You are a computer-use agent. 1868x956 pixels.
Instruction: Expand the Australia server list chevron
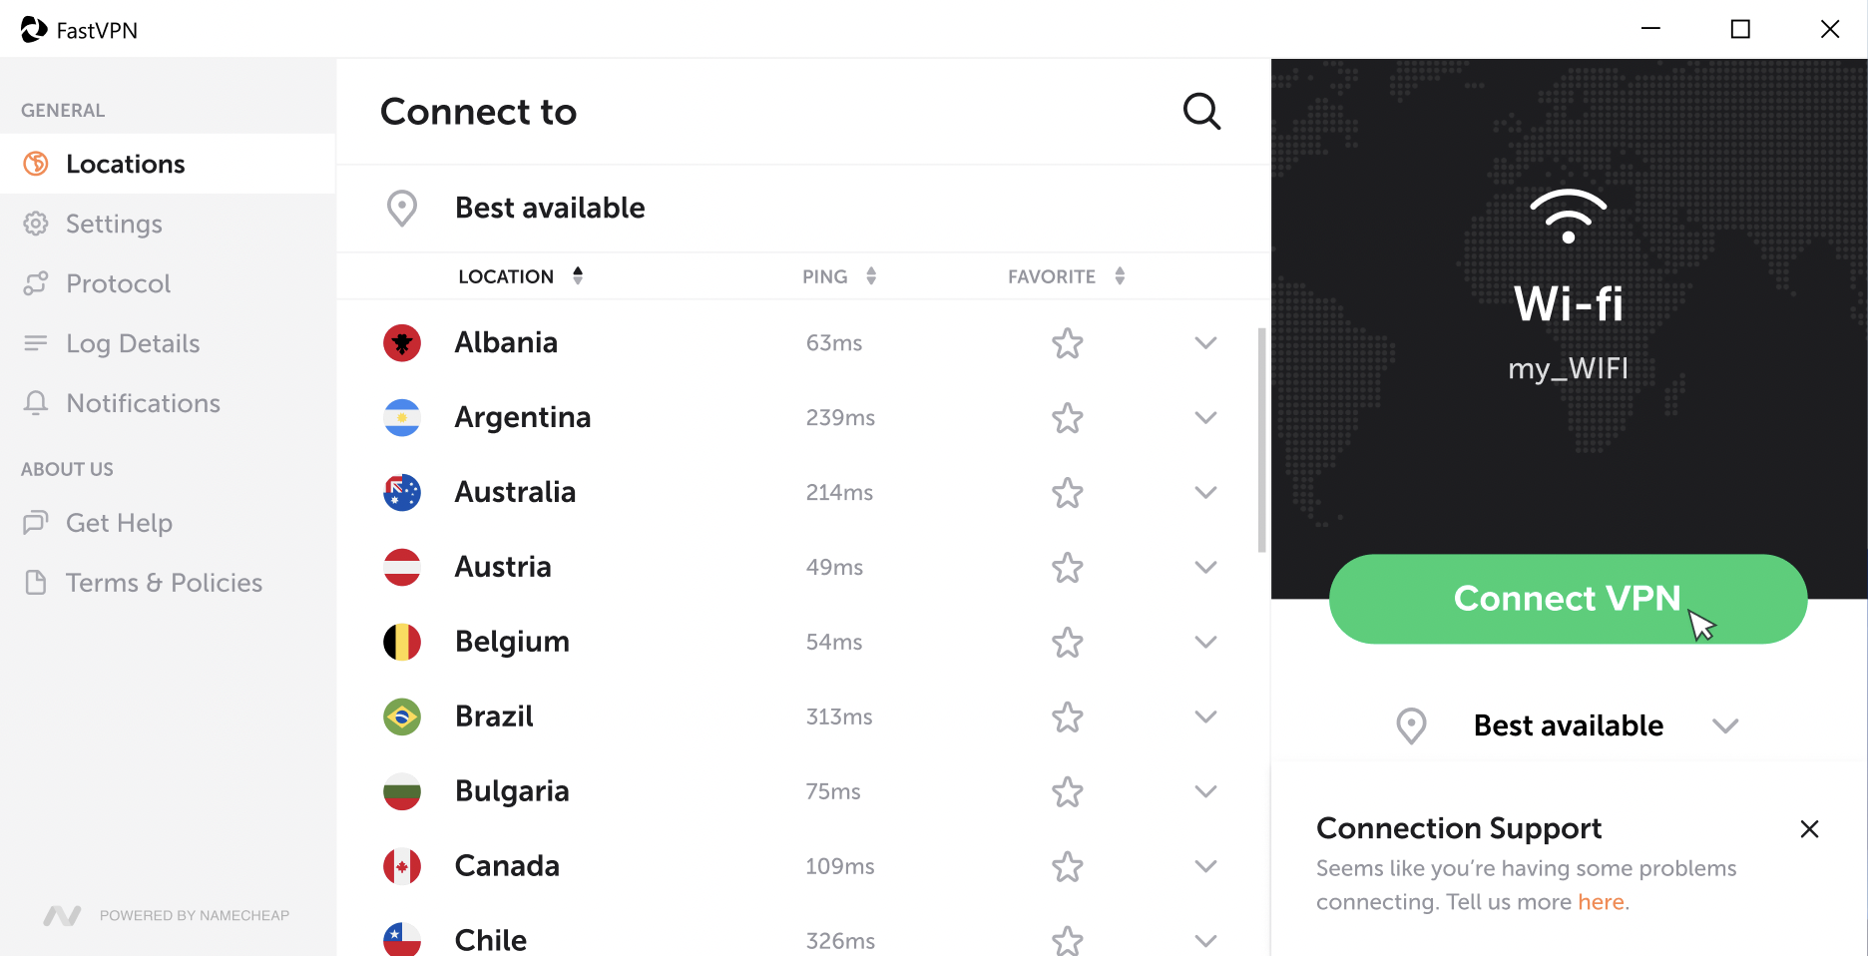click(1205, 493)
